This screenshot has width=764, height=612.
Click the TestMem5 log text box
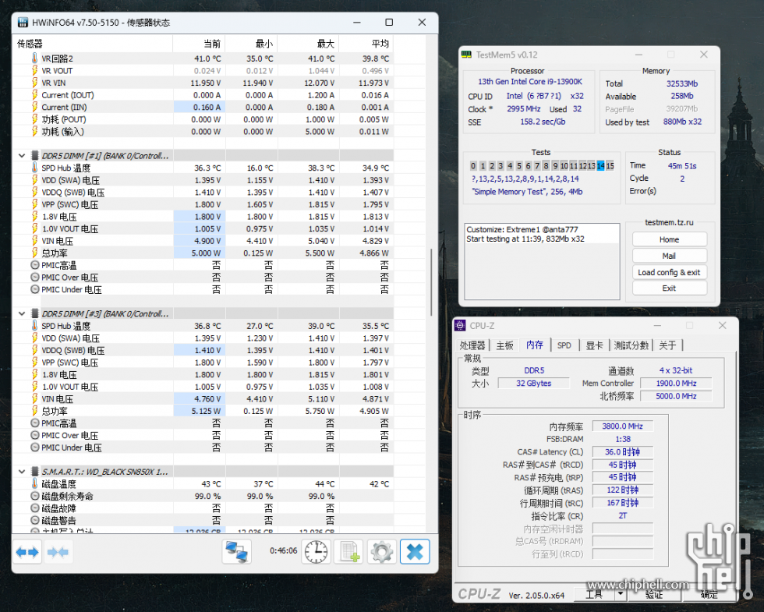click(x=542, y=262)
